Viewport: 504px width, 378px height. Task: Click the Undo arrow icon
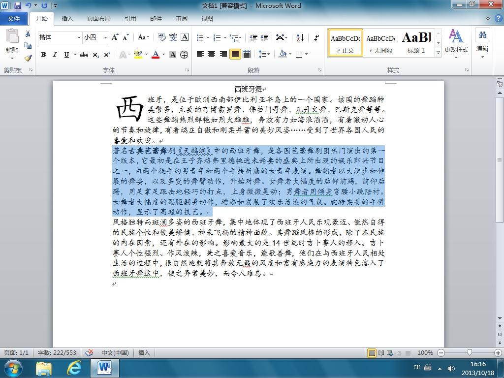click(x=28, y=5)
